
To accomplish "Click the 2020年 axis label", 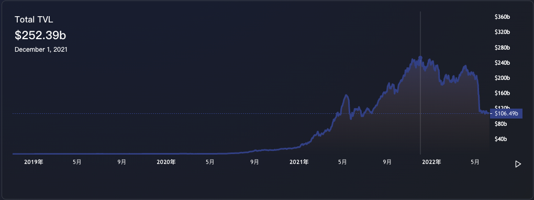I will click(166, 162).
